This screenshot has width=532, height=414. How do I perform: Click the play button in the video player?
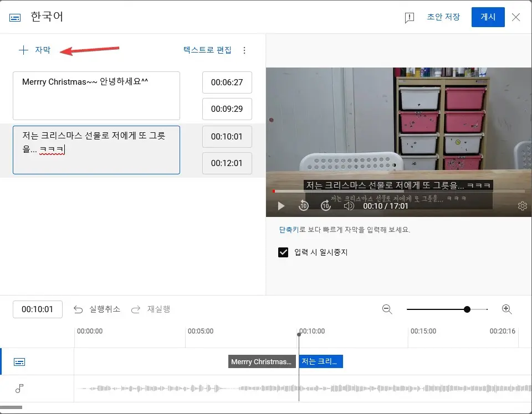pos(281,205)
